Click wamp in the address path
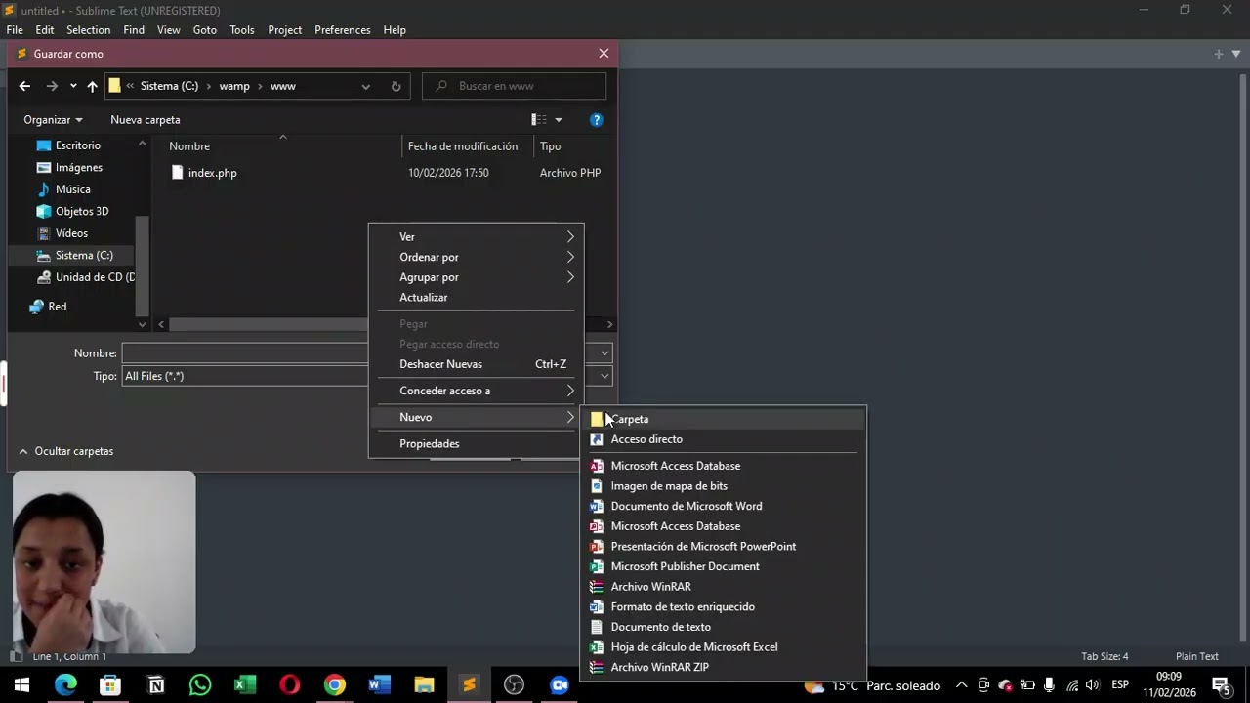This screenshot has width=1250, height=703. click(234, 86)
